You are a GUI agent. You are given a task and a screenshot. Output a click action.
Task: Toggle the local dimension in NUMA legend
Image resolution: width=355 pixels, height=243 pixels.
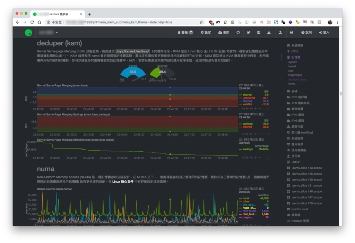[246, 198]
